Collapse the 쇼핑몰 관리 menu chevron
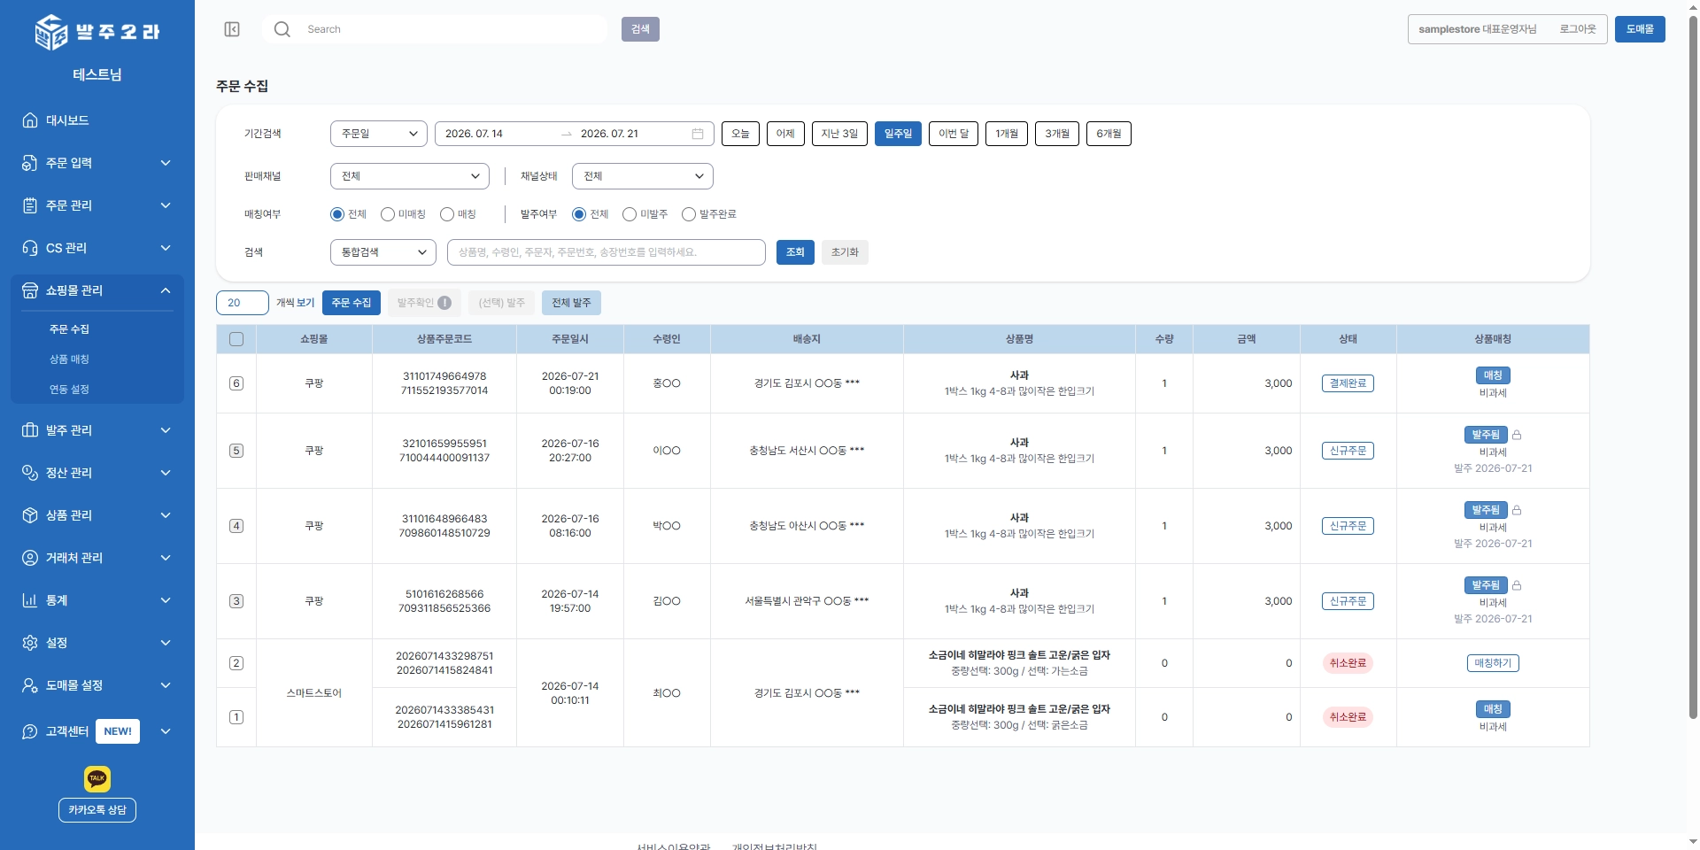Viewport: 1700px width, 850px height. click(166, 290)
